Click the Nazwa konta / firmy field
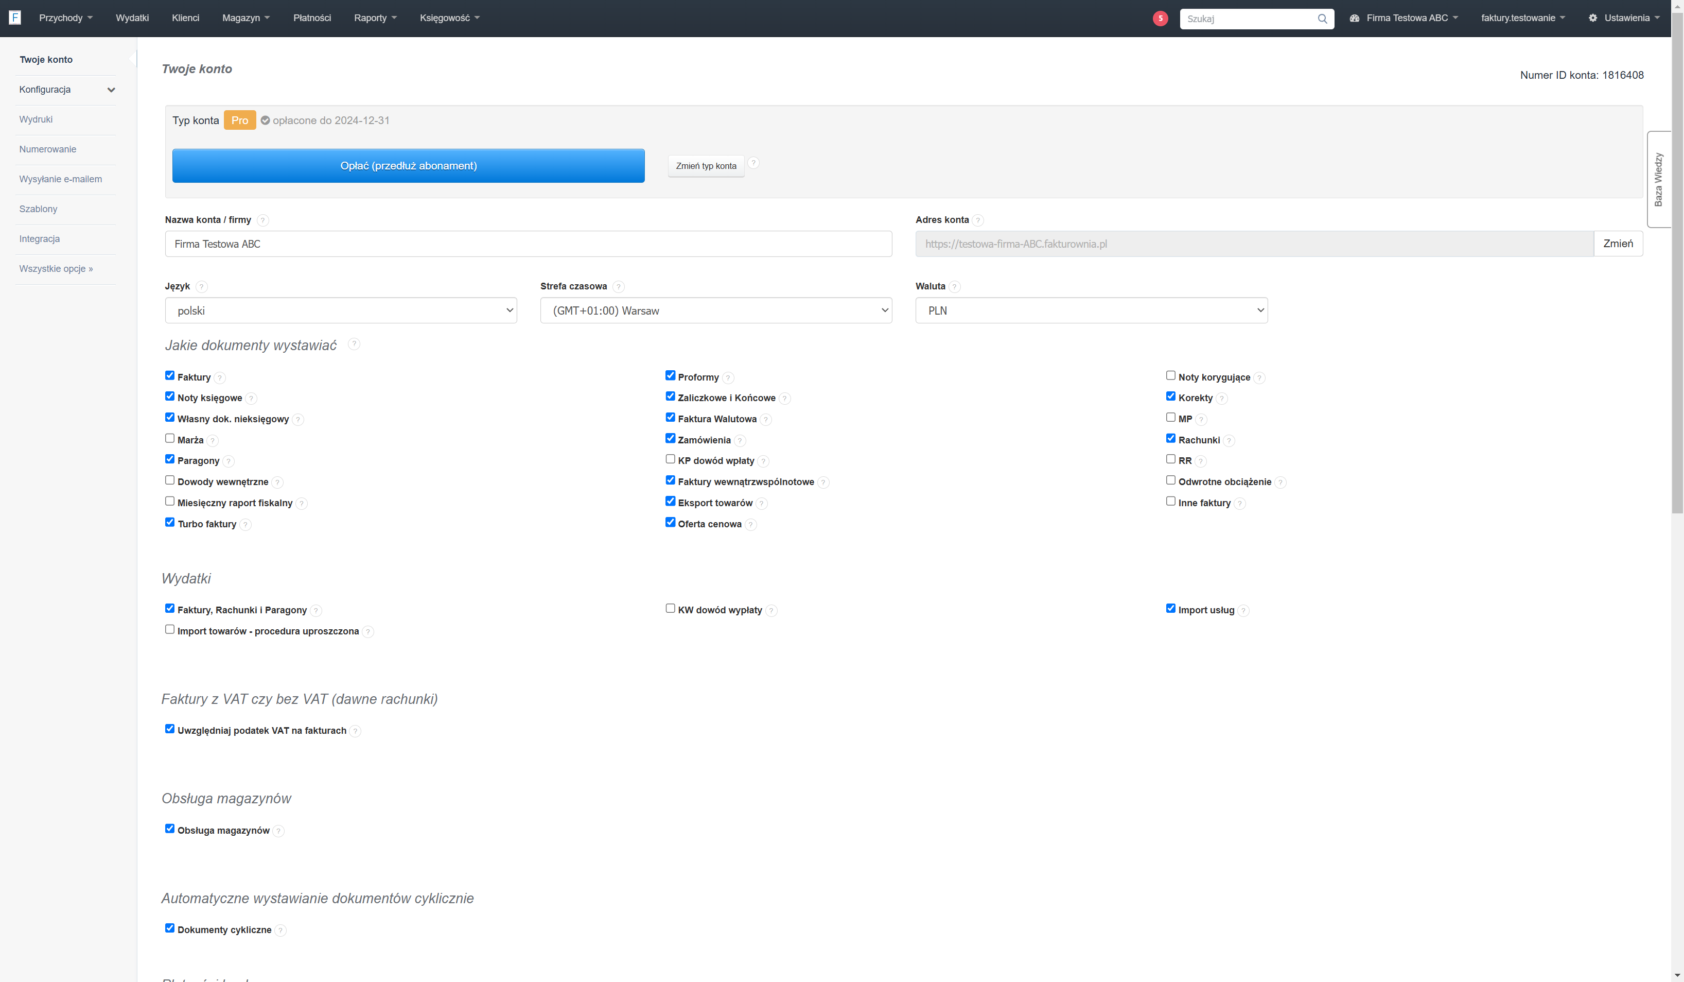 click(x=528, y=244)
